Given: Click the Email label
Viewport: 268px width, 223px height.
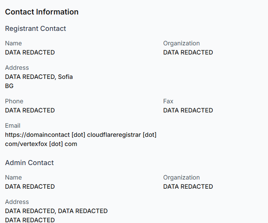Looking at the screenshot, I should (13, 125).
